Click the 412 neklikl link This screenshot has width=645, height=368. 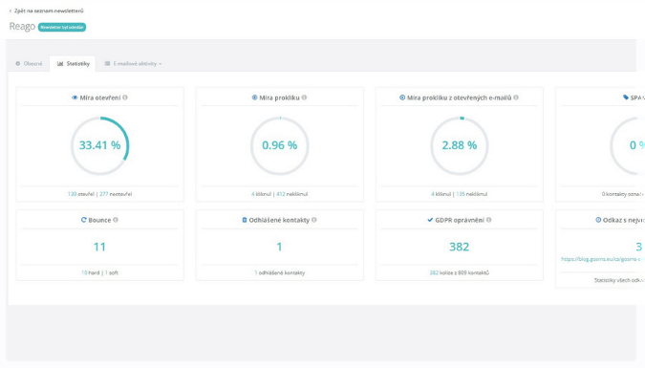[x=281, y=194]
